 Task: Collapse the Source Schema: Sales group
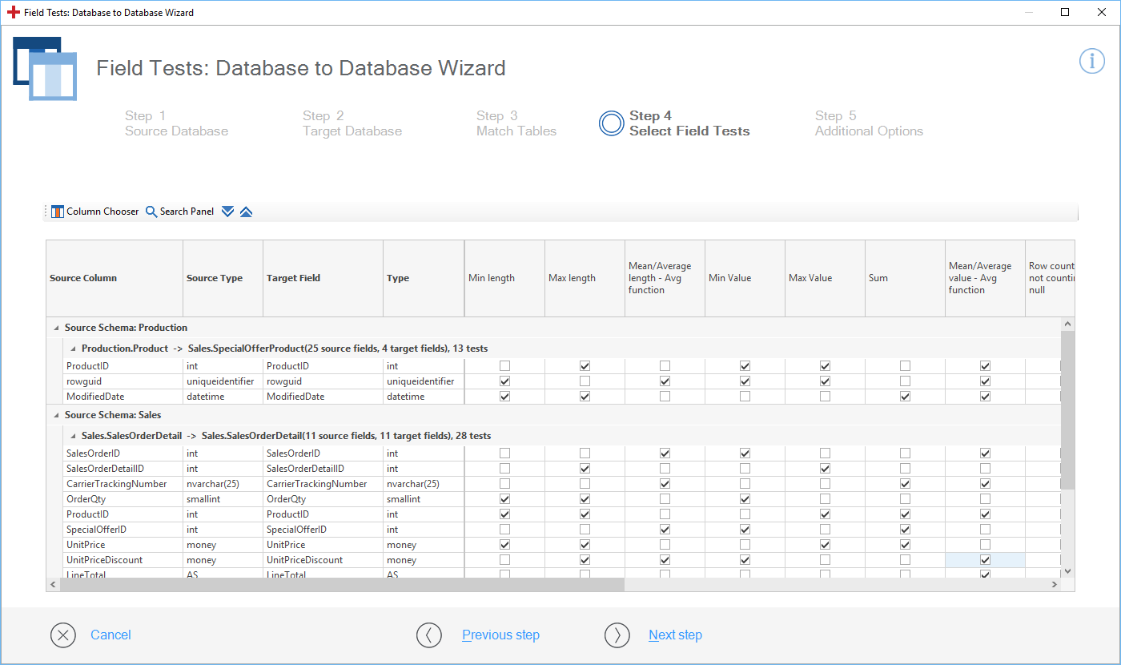(x=56, y=415)
